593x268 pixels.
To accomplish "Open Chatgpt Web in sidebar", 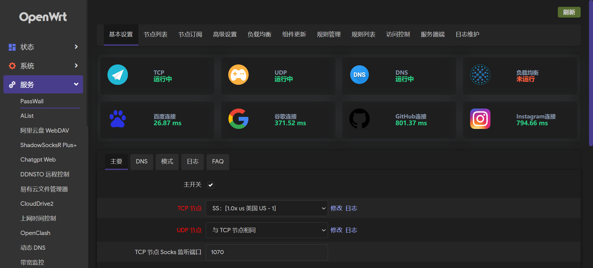I will pos(38,159).
